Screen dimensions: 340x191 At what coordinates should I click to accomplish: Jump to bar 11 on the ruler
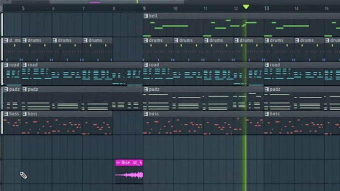[x=205, y=8]
